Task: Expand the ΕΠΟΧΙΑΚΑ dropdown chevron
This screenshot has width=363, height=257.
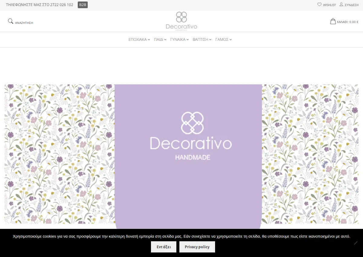Action: [x=149, y=40]
